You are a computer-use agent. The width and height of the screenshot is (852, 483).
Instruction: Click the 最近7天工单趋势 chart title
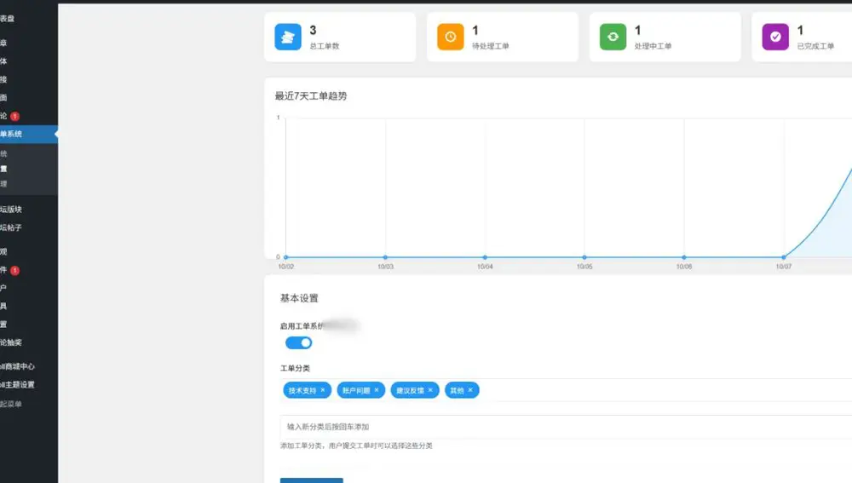pyautogui.click(x=311, y=96)
